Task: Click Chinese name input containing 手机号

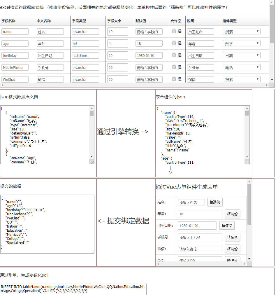Action: 50,67
